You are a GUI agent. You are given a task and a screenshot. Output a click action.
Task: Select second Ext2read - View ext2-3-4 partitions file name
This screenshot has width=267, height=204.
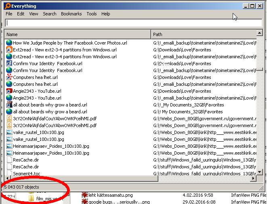point(65,57)
